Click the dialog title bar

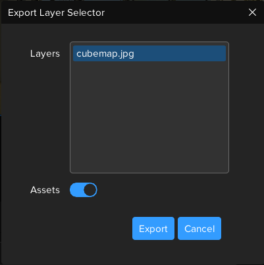pyautogui.click(x=132, y=13)
